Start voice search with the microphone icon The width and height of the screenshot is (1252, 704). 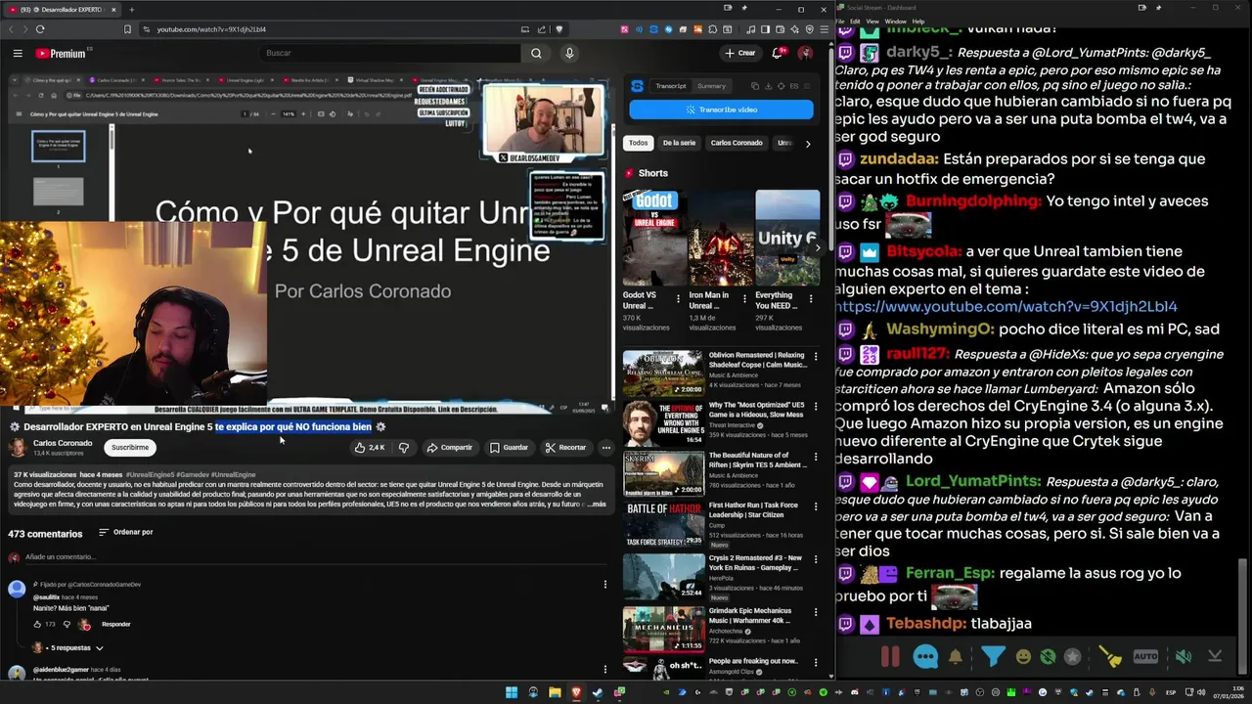coord(569,53)
